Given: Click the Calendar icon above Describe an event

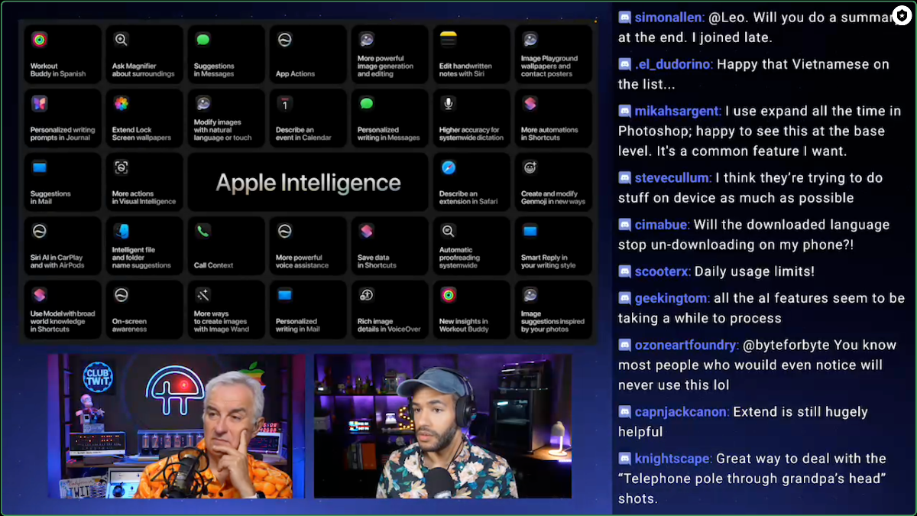Looking at the screenshot, I should pyautogui.click(x=284, y=103).
